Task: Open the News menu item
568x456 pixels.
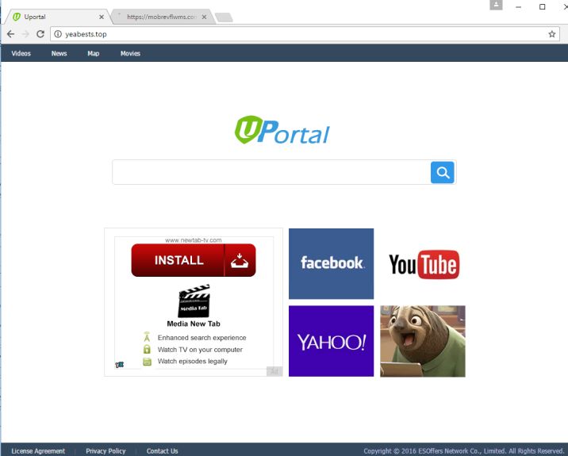Action: point(59,54)
